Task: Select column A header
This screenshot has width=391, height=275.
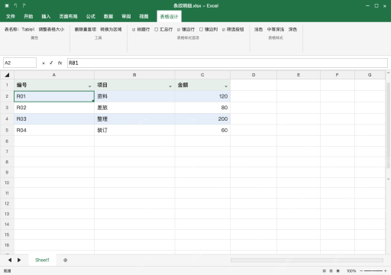Action: 54,75
